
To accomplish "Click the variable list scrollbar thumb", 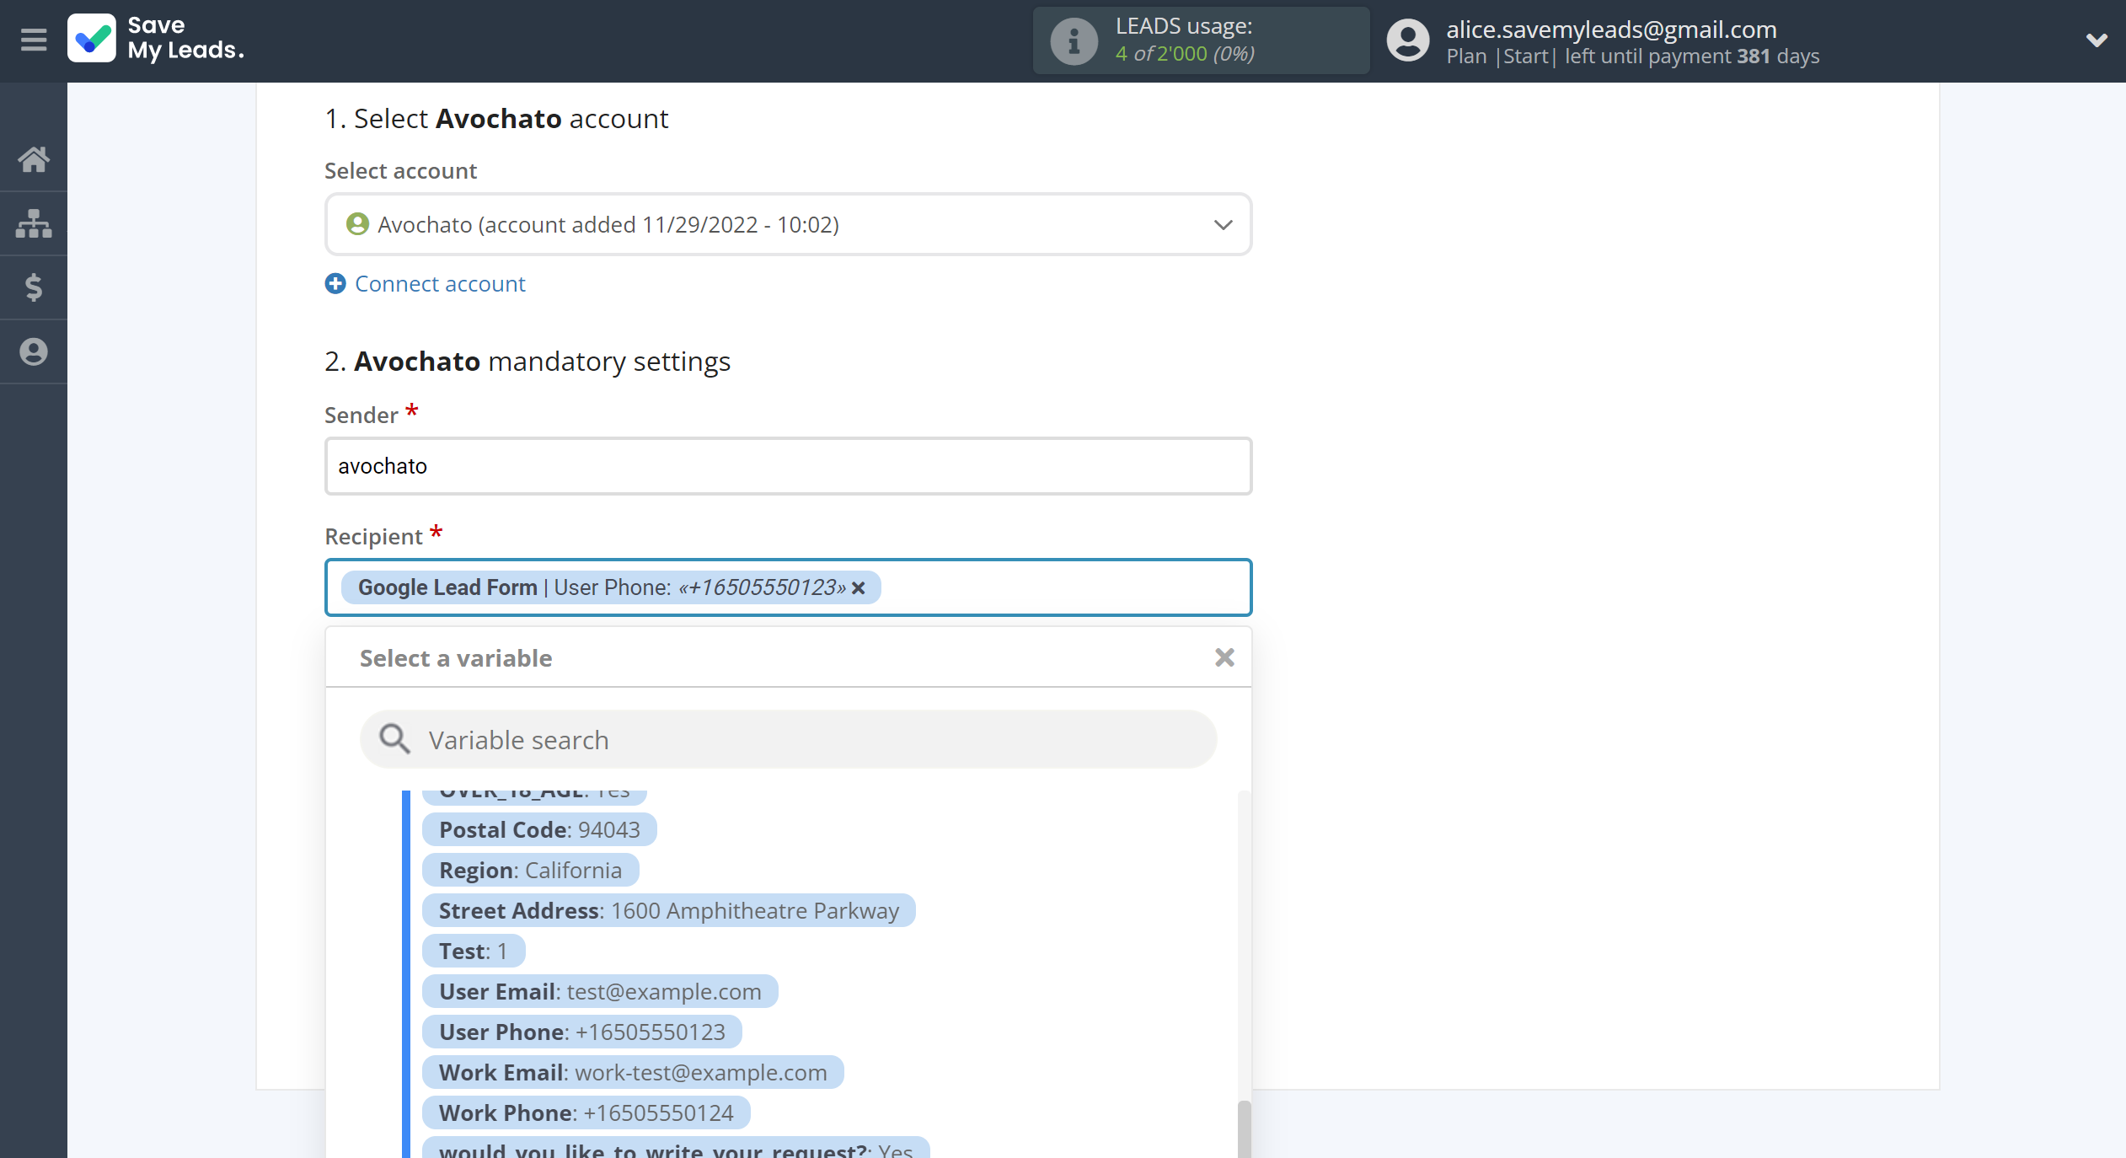I will point(1244,1129).
